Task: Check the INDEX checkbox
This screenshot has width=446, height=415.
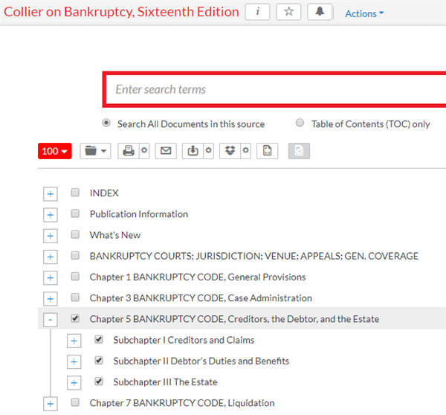Action: pyautogui.click(x=75, y=193)
